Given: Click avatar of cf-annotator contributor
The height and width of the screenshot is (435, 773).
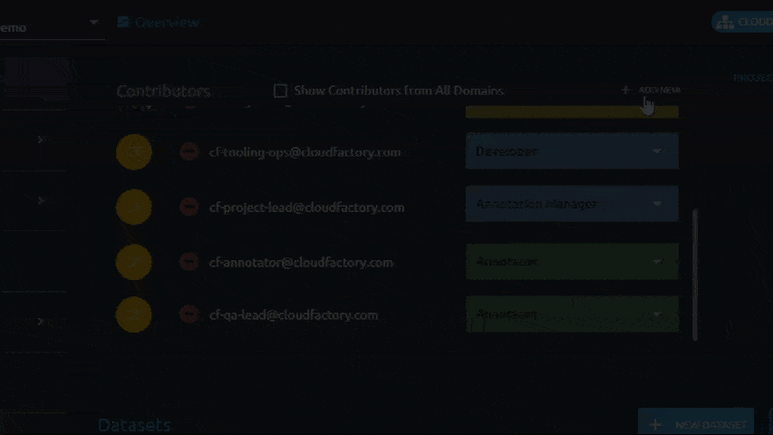Looking at the screenshot, I should click(x=134, y=262).
